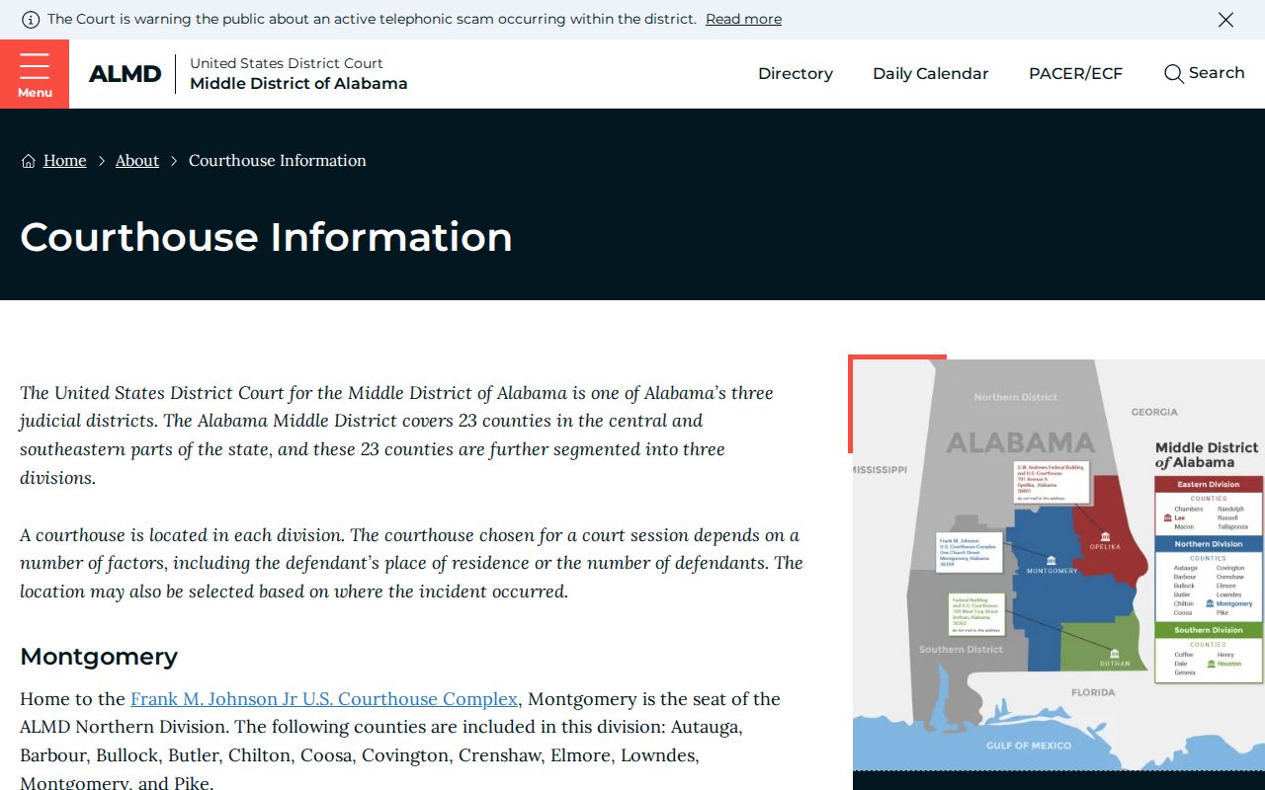Open the Daily Calendar
This screenshot has height=790, width=1265.
click(931, 74)
